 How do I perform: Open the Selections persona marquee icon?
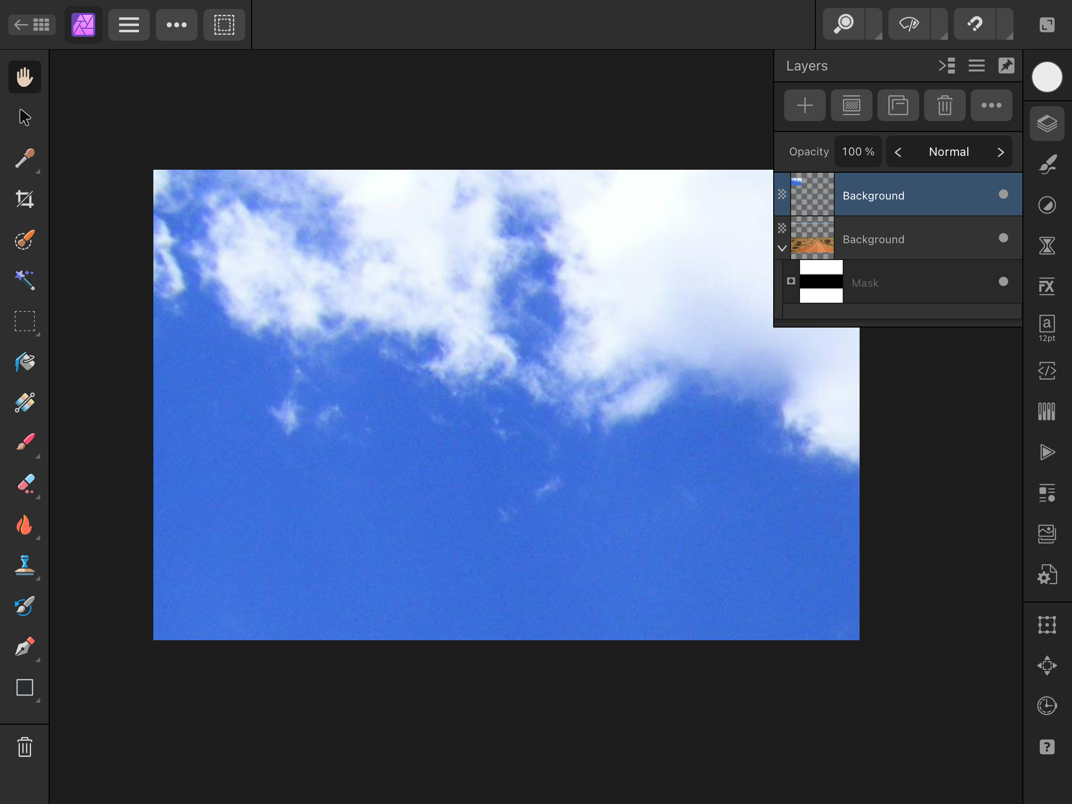pos(224,25)
